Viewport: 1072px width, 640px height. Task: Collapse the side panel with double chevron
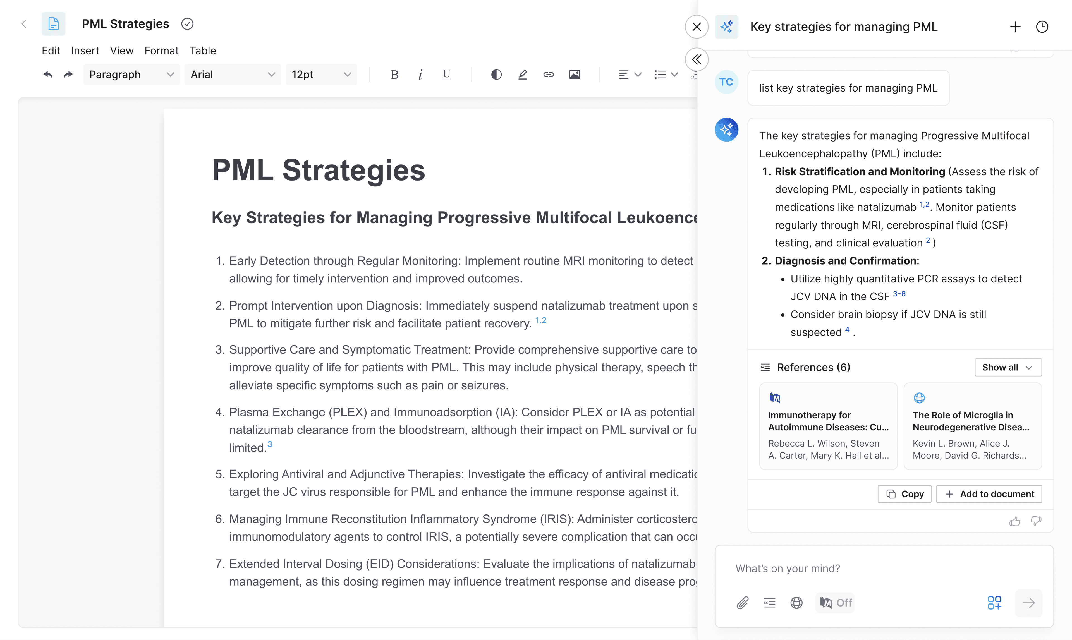tap(697, 59)
